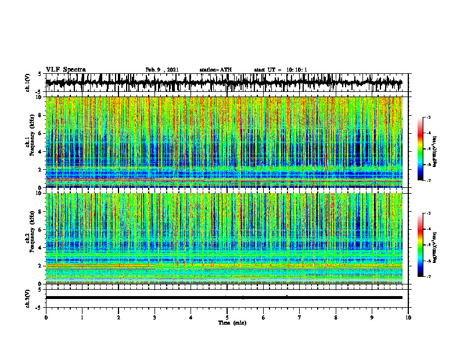
Task: Click the time axis tick label '10'
Action: pos(408,318)
